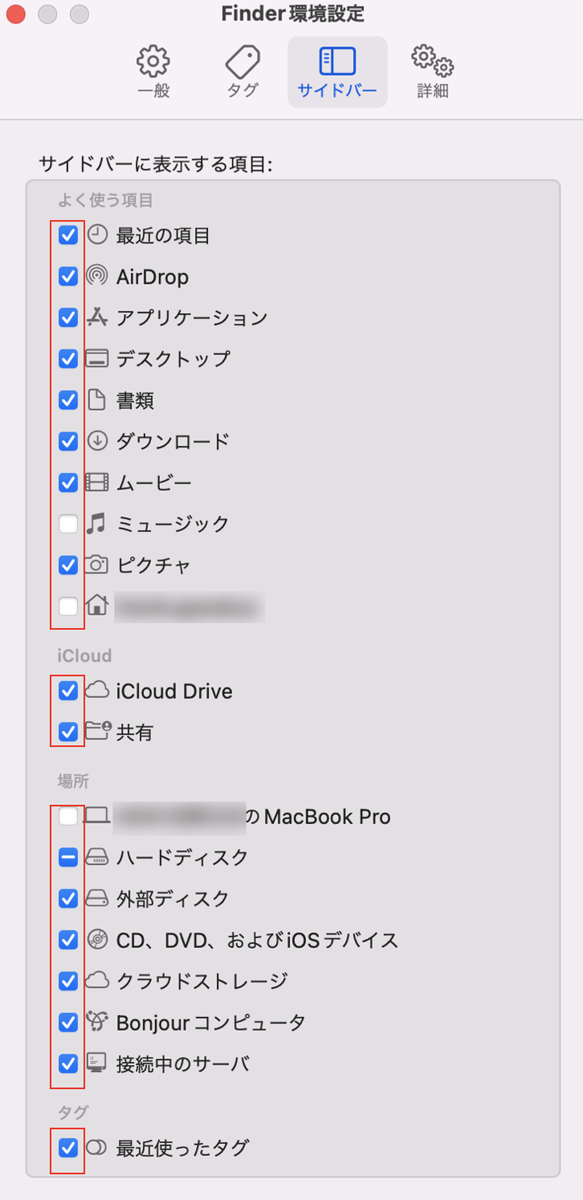
Task: Open the 詳細 double-gear tab
Action: pyautogui.click(x=433, y=72)
